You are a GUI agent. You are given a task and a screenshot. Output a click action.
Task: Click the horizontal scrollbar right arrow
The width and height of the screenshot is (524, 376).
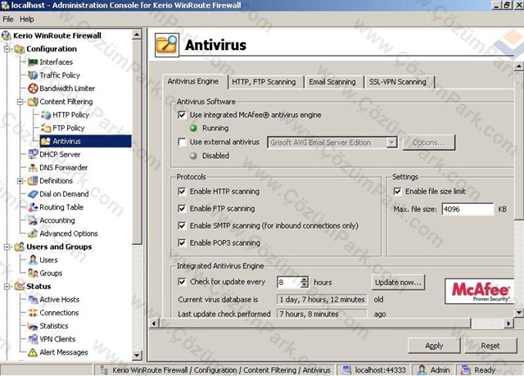click(x=508, y=324)
